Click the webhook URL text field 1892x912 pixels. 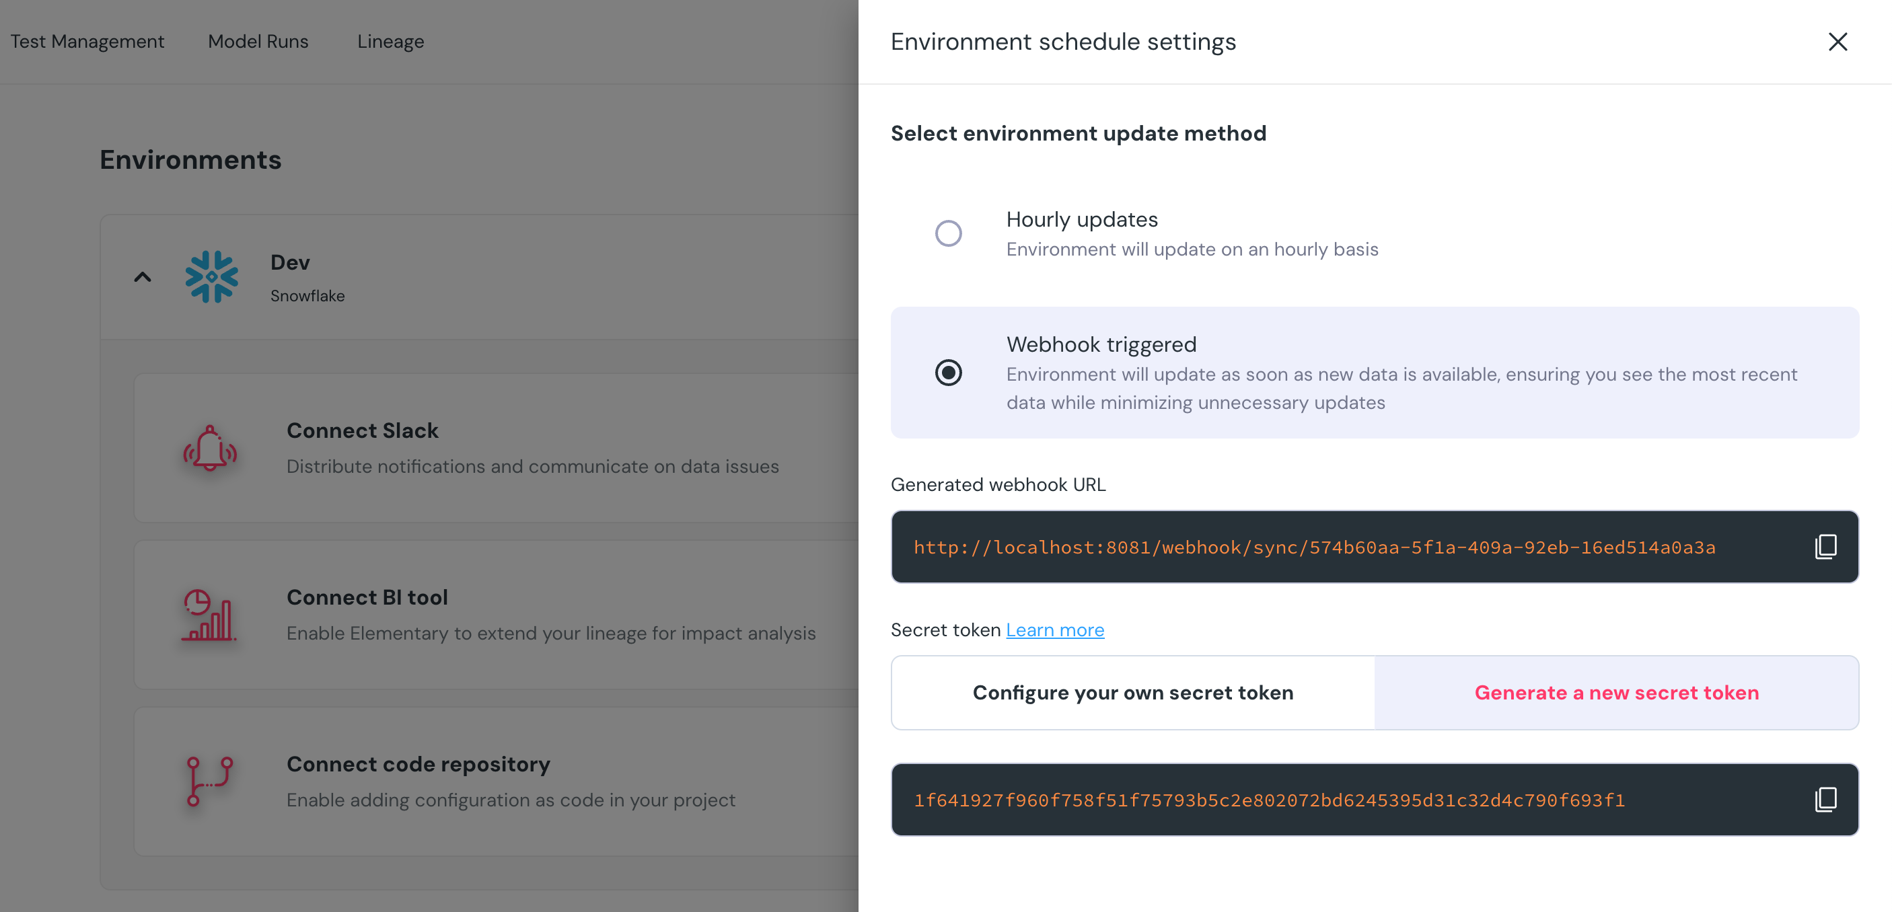pyautogui.click(x=1314, y=547)
